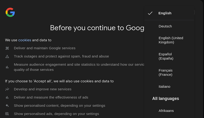Select Afrikaans under All languages
The image size is (204, 118).
169,111
